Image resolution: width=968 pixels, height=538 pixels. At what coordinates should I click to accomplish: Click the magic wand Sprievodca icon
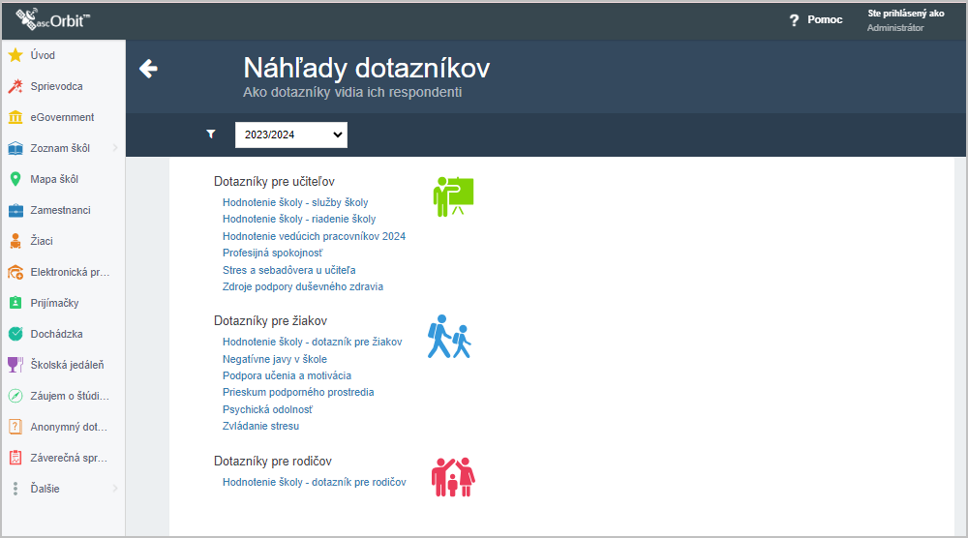tap(15, 86)
